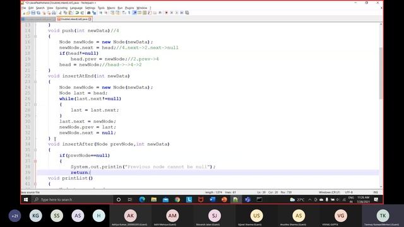This screenshot has height=227, width=404.
Task: Open Find using the binoculars icon
Action: coord(88,13)
